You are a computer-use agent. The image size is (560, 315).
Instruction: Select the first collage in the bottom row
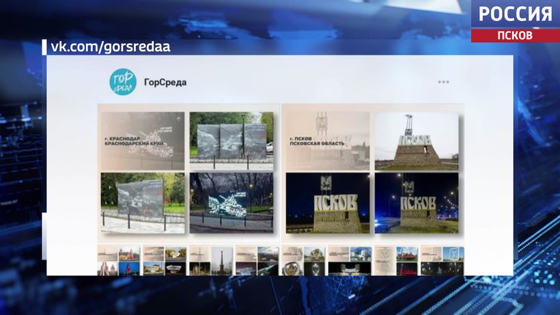119,260
